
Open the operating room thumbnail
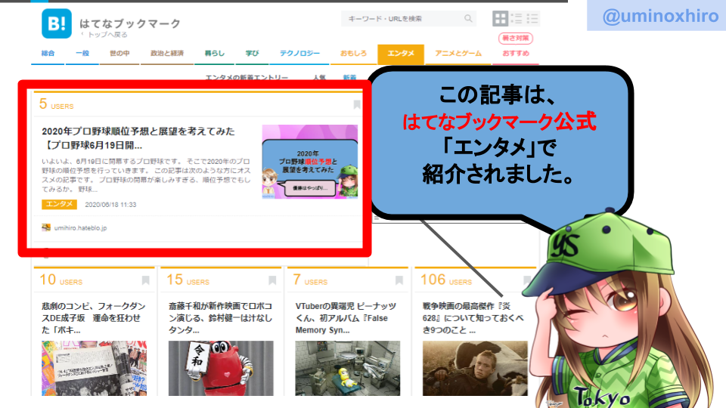click(348, 368)
